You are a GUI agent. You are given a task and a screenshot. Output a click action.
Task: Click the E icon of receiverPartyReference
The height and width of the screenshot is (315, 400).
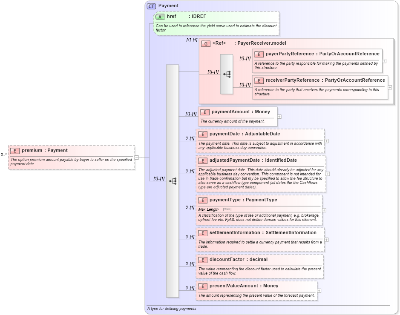click(x=259, y=81)
